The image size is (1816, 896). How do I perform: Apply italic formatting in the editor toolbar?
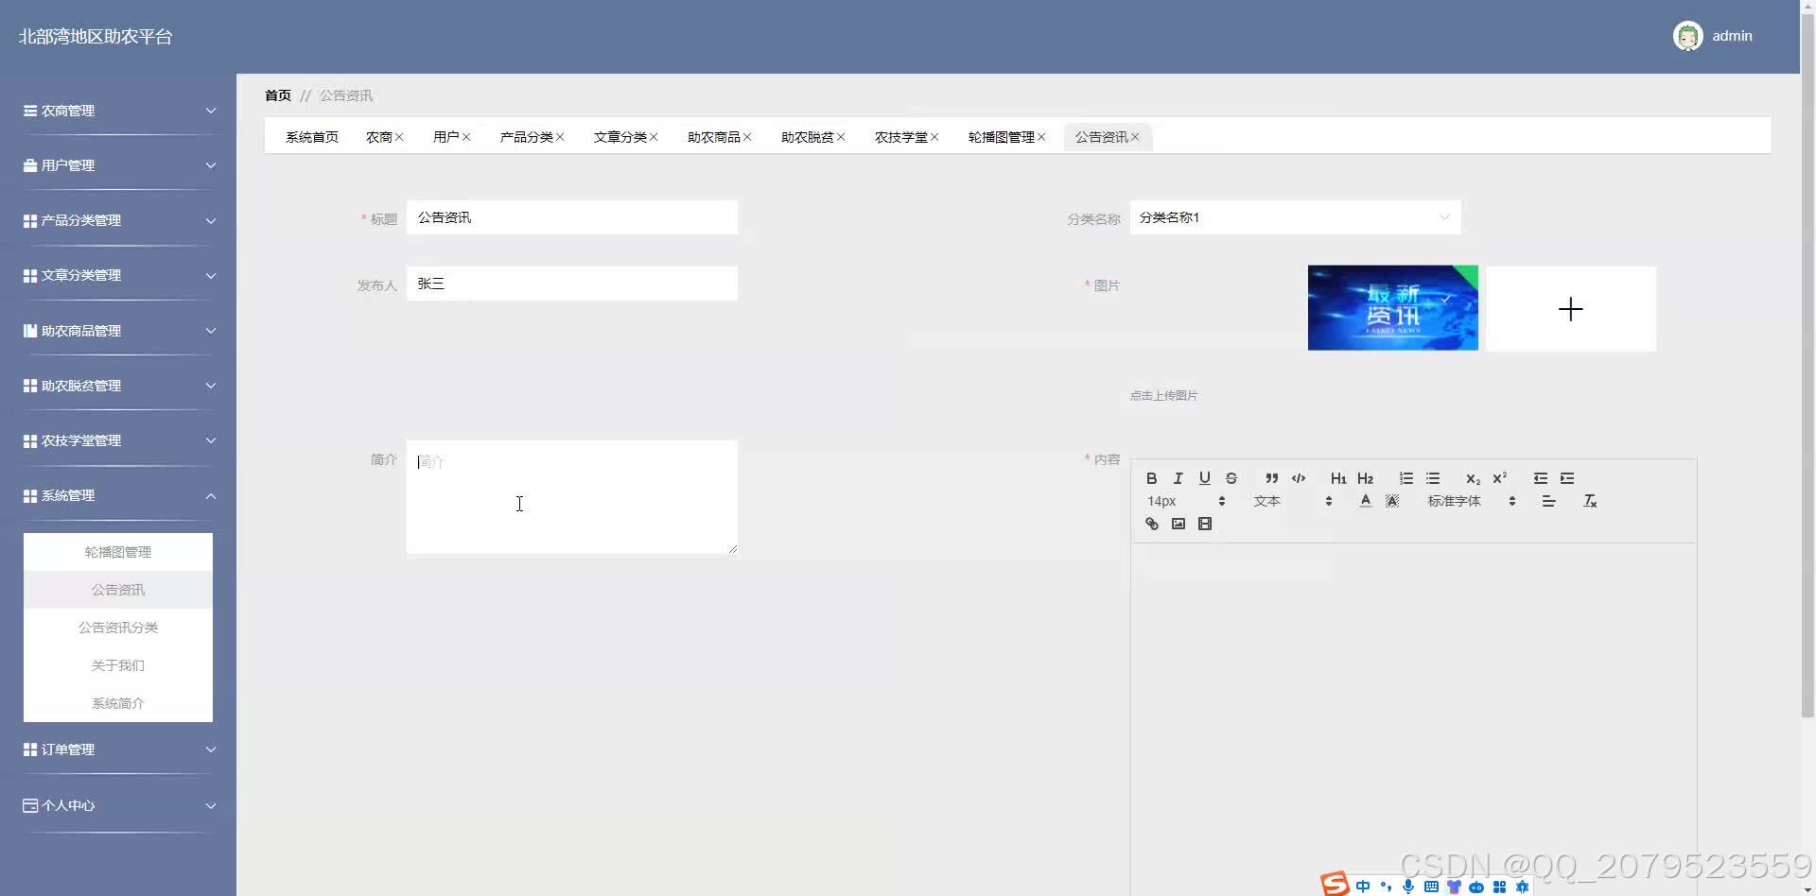click(x=1178, y=478)
